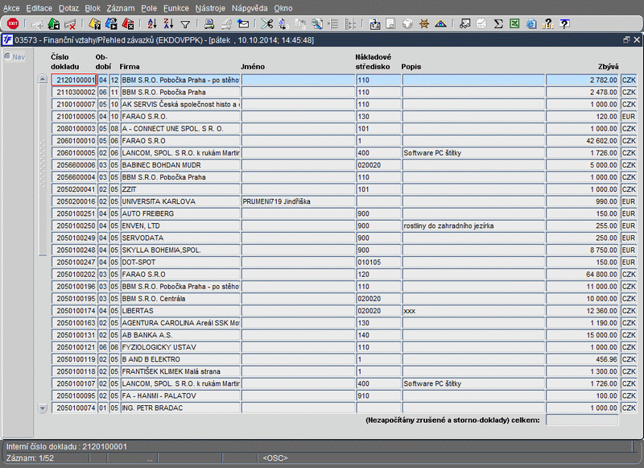Click the red cancel query icon
The width and height of the screenshot is (644, 468).
point(128,24)
